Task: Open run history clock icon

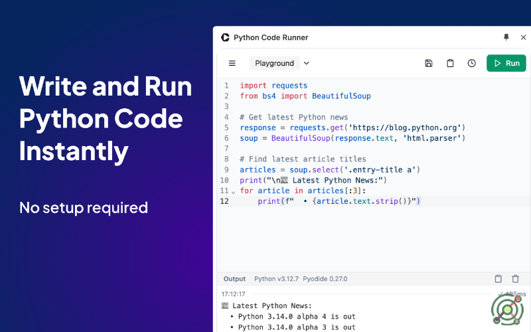Action: (x=471, y=63)
